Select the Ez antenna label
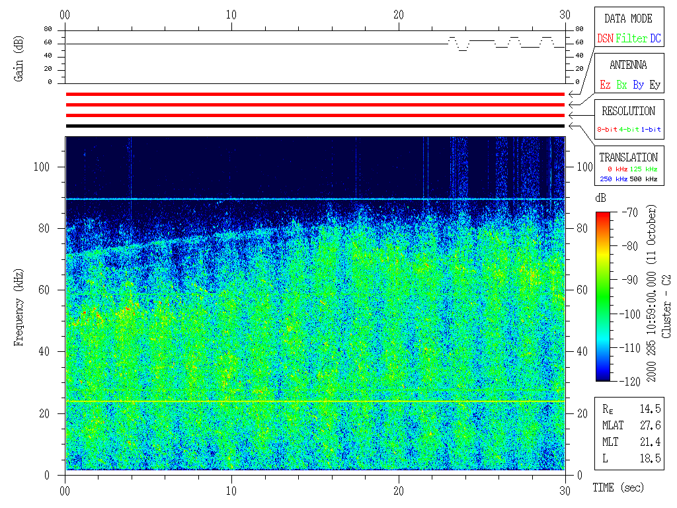 tap(605, 85)
